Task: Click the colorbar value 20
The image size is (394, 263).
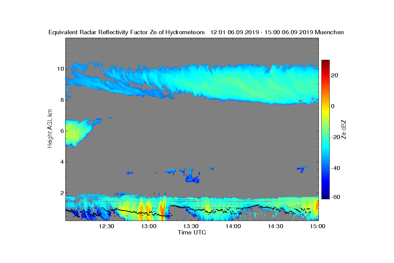Action: coord(335,75)
